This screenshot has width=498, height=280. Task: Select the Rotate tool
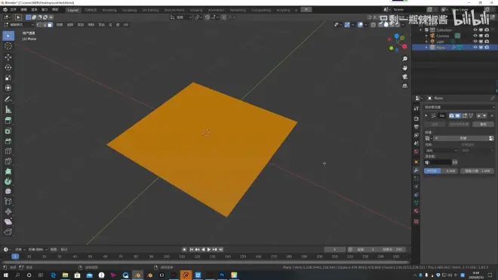[x=8, y=67]
